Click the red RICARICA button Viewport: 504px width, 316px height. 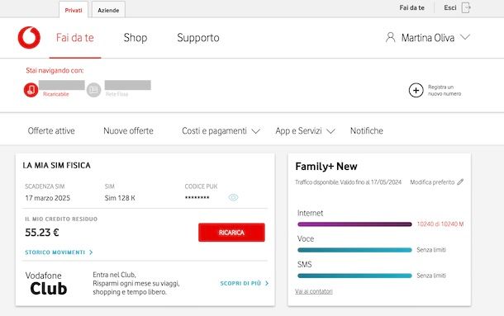[x=231, y=232]
